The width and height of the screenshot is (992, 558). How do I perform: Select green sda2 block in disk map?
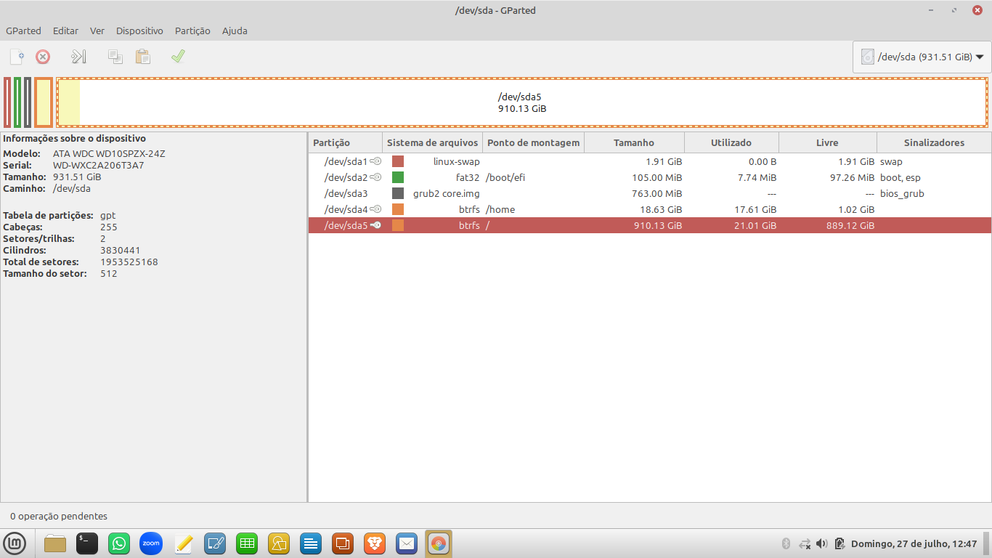[17, 102]
